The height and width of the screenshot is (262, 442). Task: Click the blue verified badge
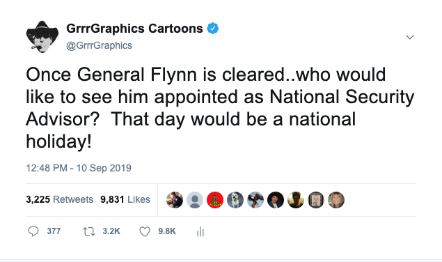(x=213, y=29)
